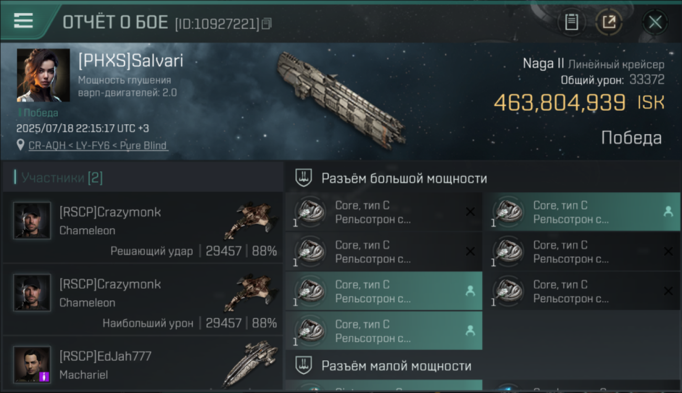Click the Naga II ship image
The width and height of the screenshot is (682, 393).
(x=342, y=98)
